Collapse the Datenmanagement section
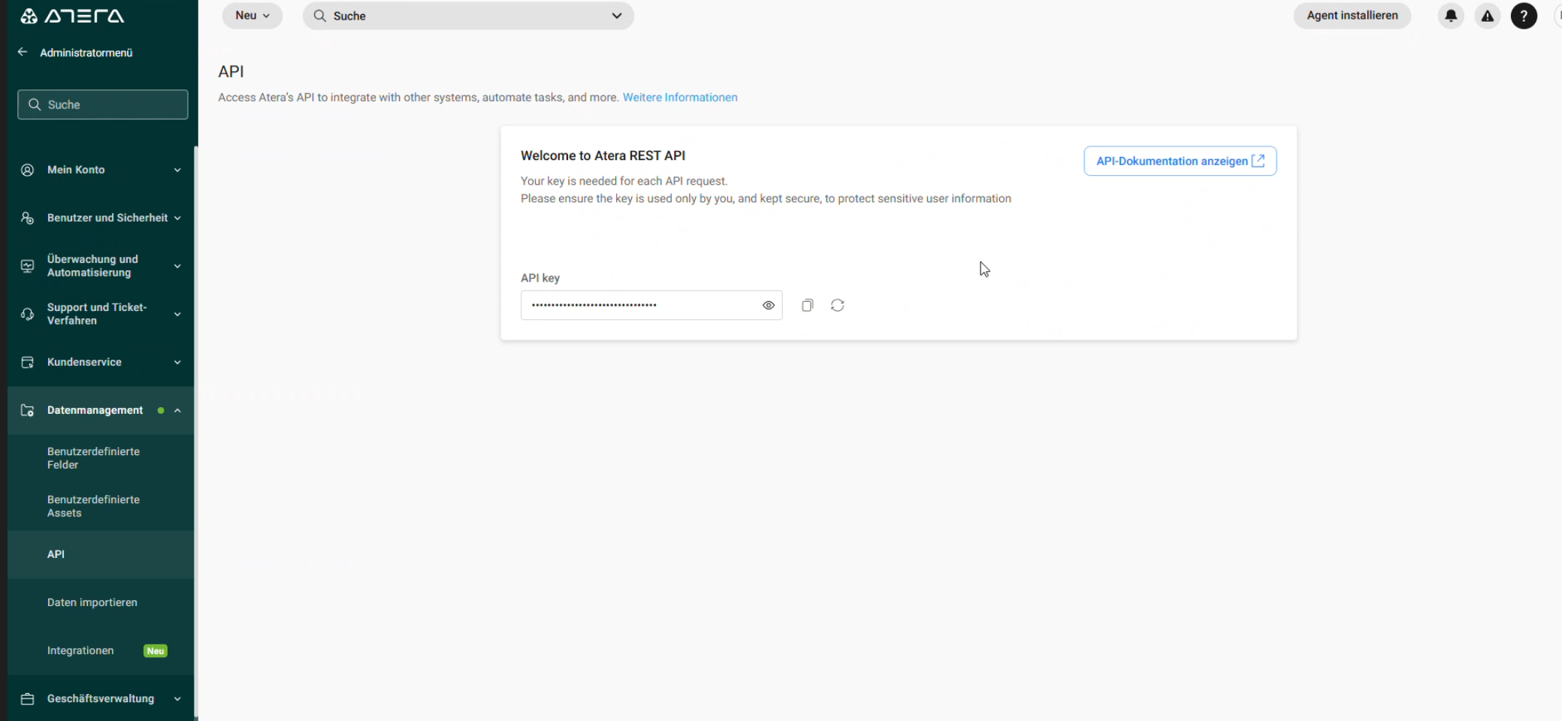The width and height of the screenshot is (1562, 721). [177, 410]
